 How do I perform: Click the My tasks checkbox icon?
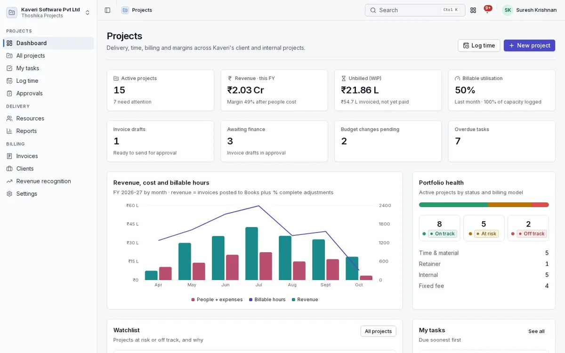[9, 68]
